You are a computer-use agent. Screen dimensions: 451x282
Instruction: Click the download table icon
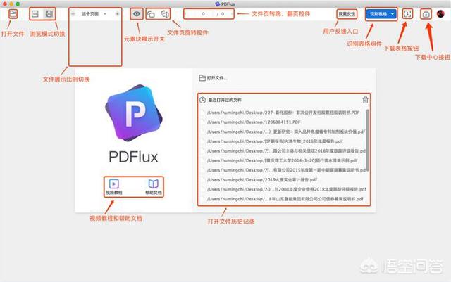(407, 14)
